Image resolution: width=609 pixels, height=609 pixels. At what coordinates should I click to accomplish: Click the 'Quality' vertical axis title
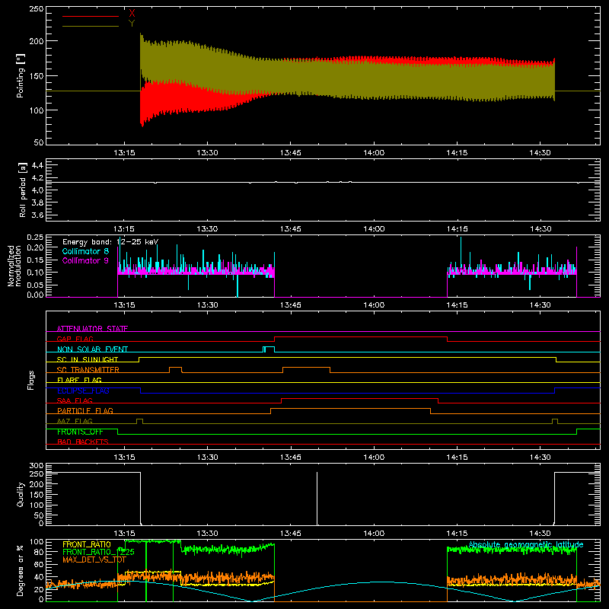tap(21, 494)
